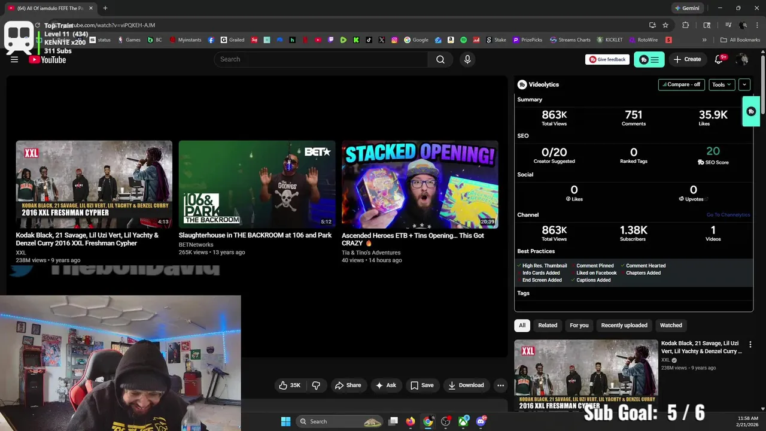Click the Ask button
The width and height of the screenshot is (766, 431).
[x=386, y=386]
